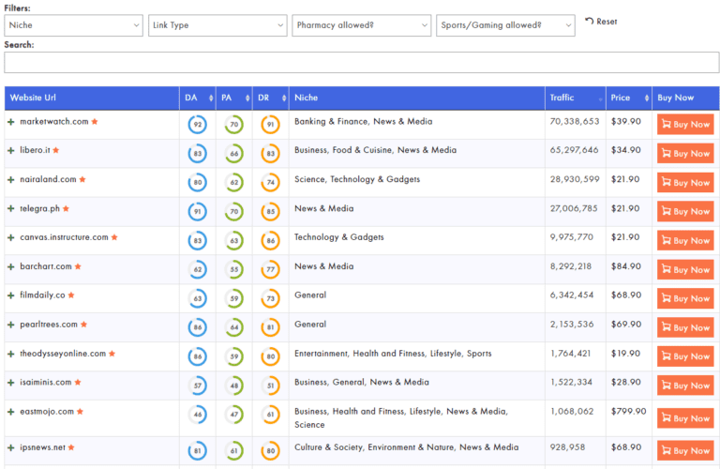
Task: Buy Now for isaiminis.com
Action: [685, 386]
